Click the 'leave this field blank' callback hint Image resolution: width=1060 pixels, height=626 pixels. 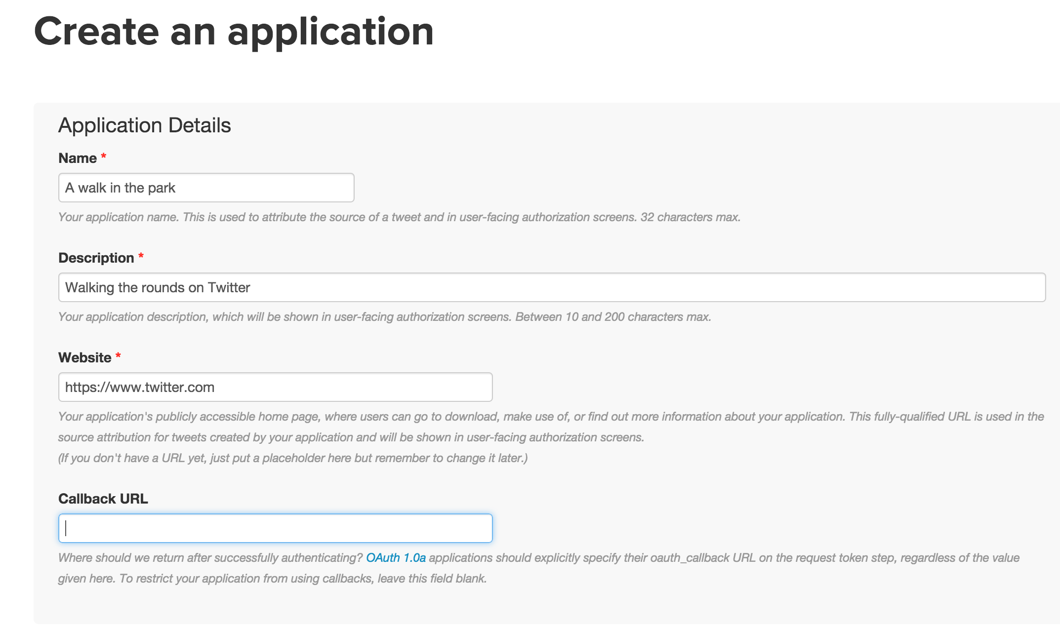(x=432, y=579)
